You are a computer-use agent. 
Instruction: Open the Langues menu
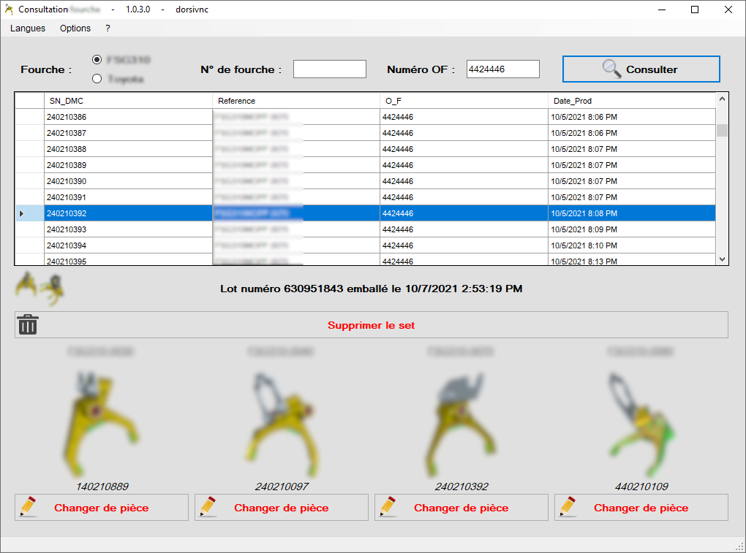[x=28, y=28]
